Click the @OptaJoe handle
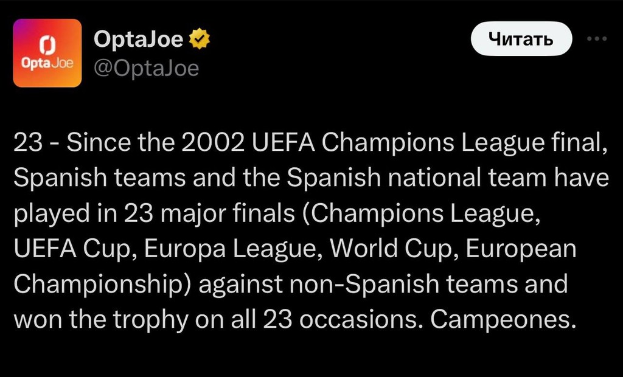This screenshot has width=623, height=377. 146,68
